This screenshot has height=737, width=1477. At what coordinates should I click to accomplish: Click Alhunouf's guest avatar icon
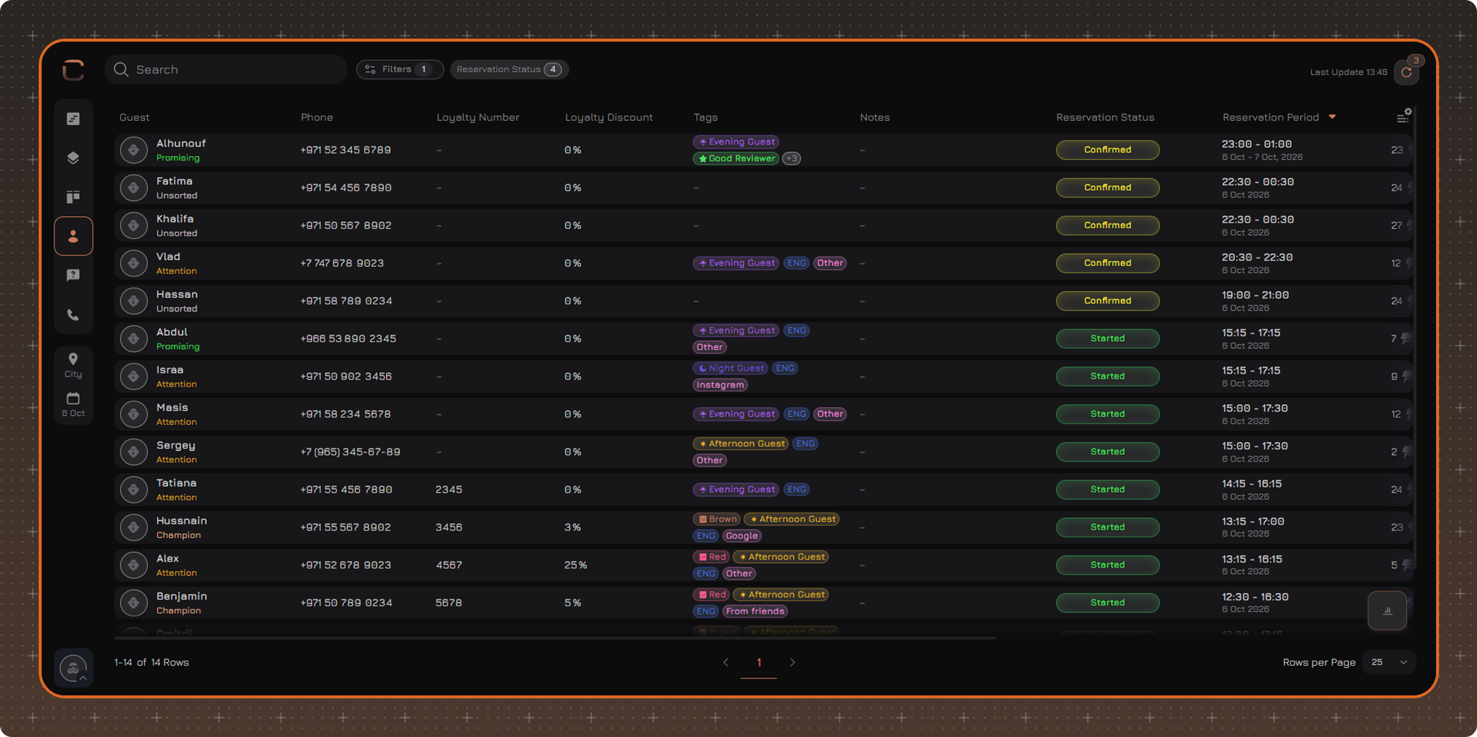click(134, 150)
